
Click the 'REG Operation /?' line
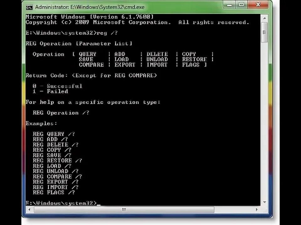pos(61,113)
